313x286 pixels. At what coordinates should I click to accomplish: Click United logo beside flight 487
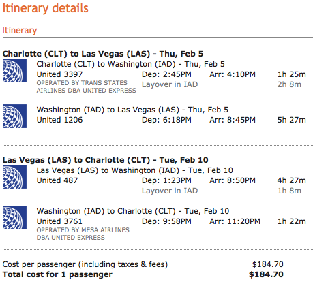click(14, 177)
